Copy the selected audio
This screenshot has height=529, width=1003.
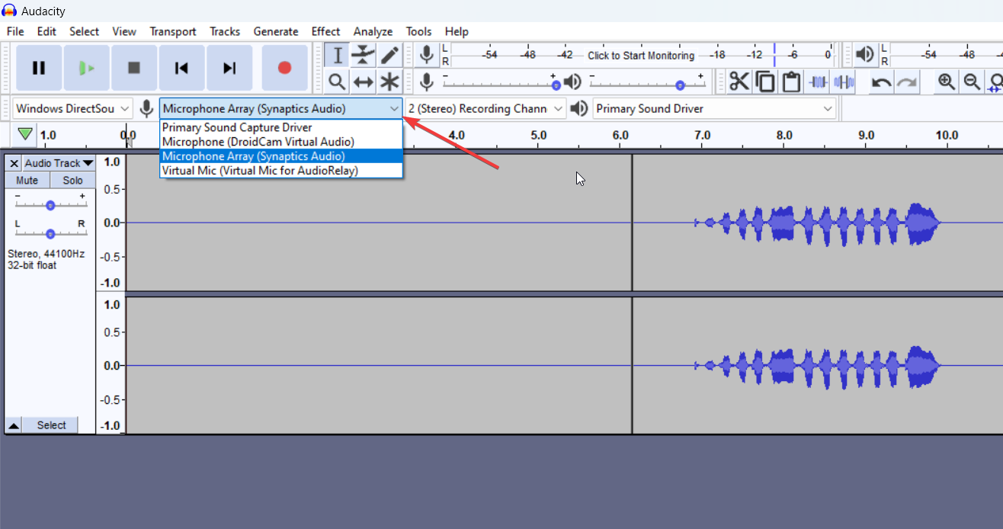[x=765, y=82]
